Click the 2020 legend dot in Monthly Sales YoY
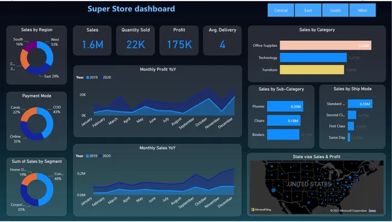392x222 pixels. (x=101, y=156)
